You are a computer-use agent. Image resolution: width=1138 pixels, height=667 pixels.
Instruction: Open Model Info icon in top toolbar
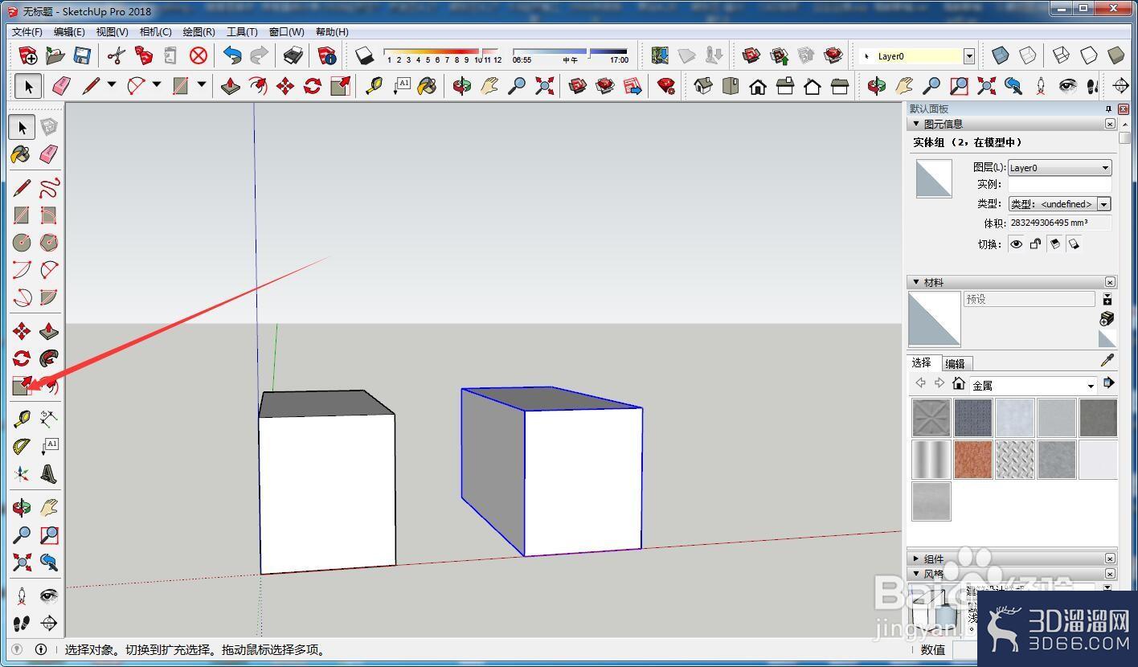click(x=327, y=55)
